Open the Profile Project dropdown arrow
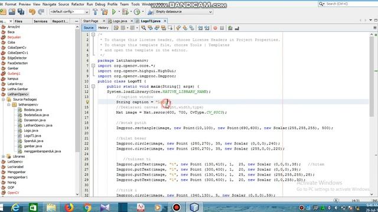378x212 pixels. pyautogui.click(x=143, y=12)
